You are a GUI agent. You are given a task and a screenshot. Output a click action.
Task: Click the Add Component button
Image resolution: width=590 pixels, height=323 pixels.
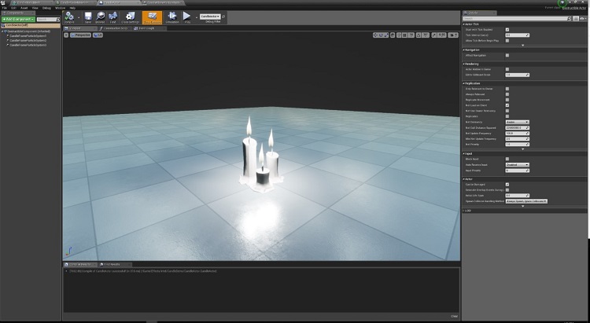click(x=17, y=19)
